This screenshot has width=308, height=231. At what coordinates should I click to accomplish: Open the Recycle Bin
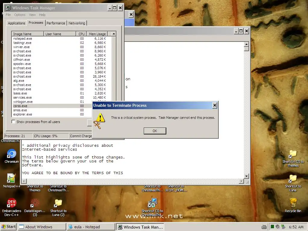pyautogui.click(x=293, y=205)
